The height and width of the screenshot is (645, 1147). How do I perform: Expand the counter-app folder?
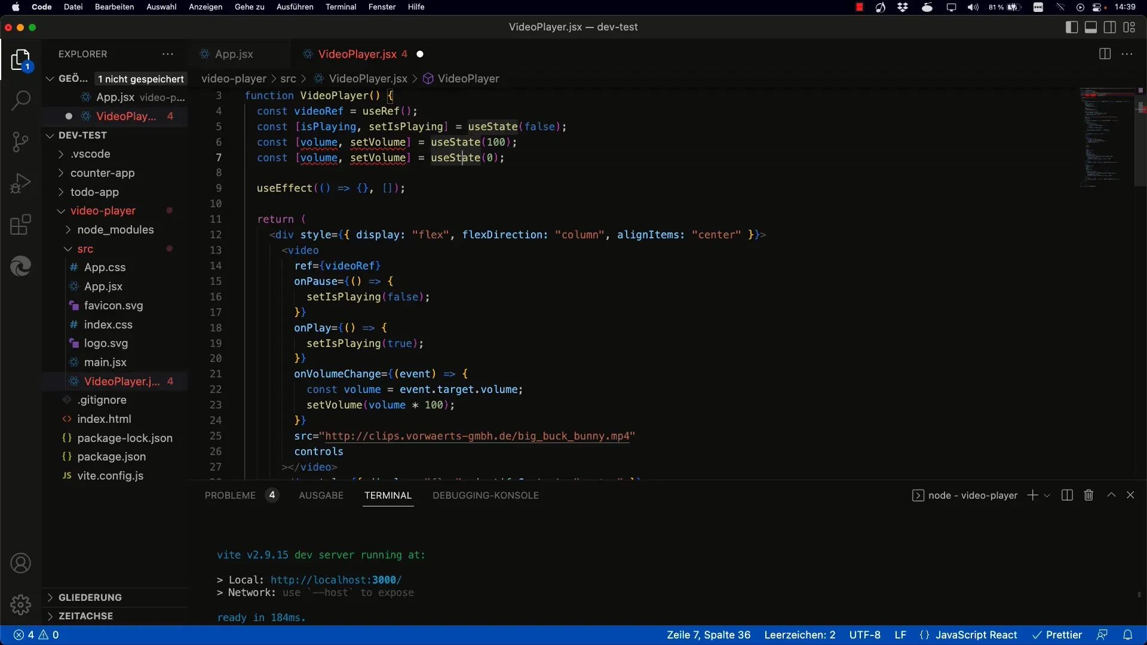[x=102, y=173]
